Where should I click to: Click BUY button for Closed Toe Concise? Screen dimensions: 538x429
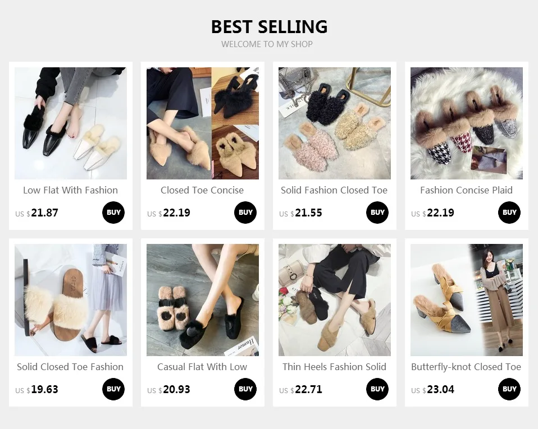(245, 213)
